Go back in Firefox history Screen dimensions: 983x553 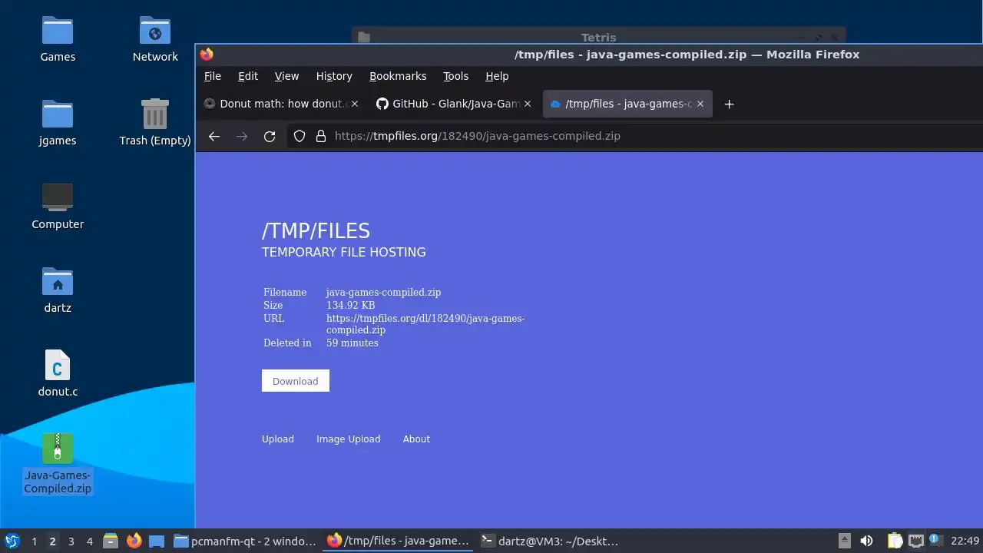tap(214, 136)
